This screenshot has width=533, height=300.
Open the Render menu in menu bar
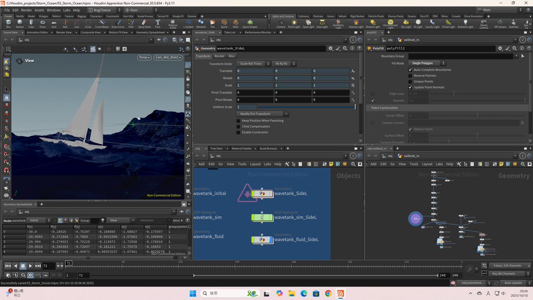pyautogui.click(x=26, y=10)
